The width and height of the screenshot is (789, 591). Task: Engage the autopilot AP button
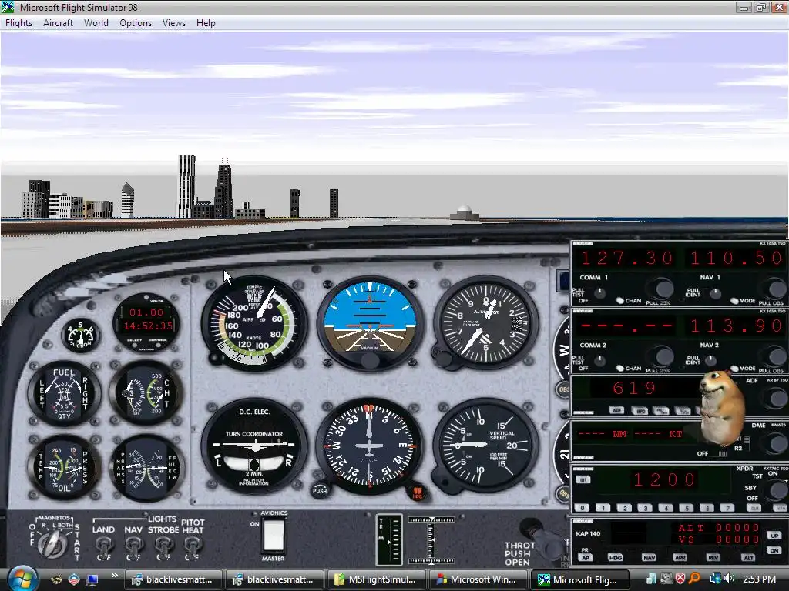[x=586, y=557]
